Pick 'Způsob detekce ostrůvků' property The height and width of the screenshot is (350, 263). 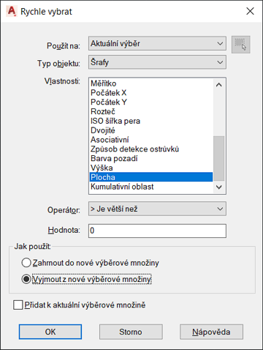click(x=151, y=149)
